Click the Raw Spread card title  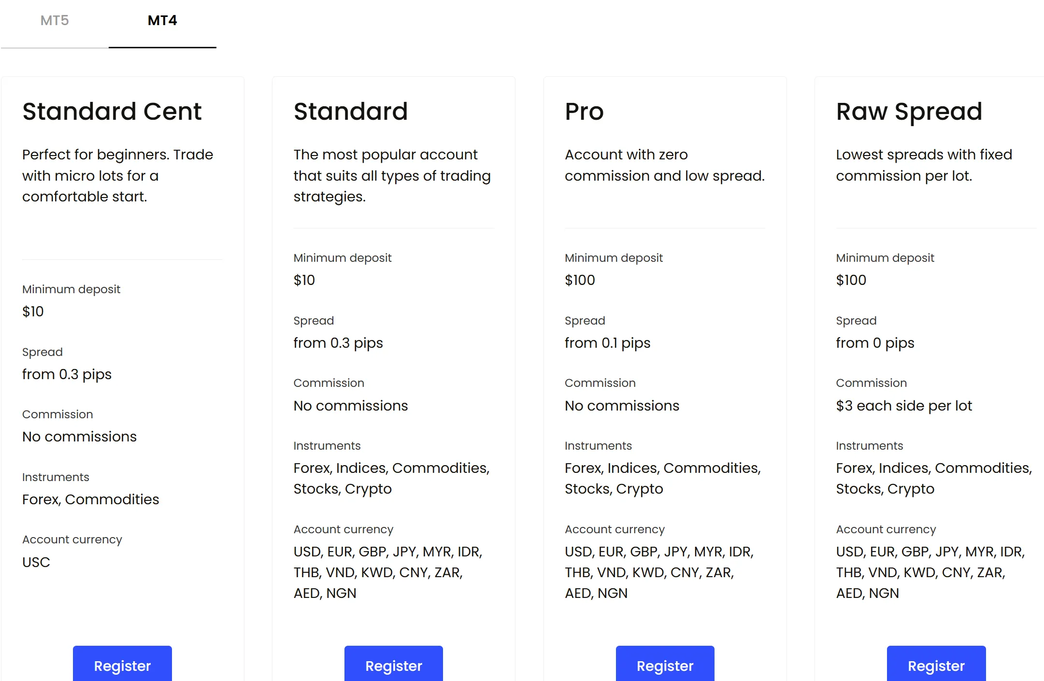[x=909, y=112]
